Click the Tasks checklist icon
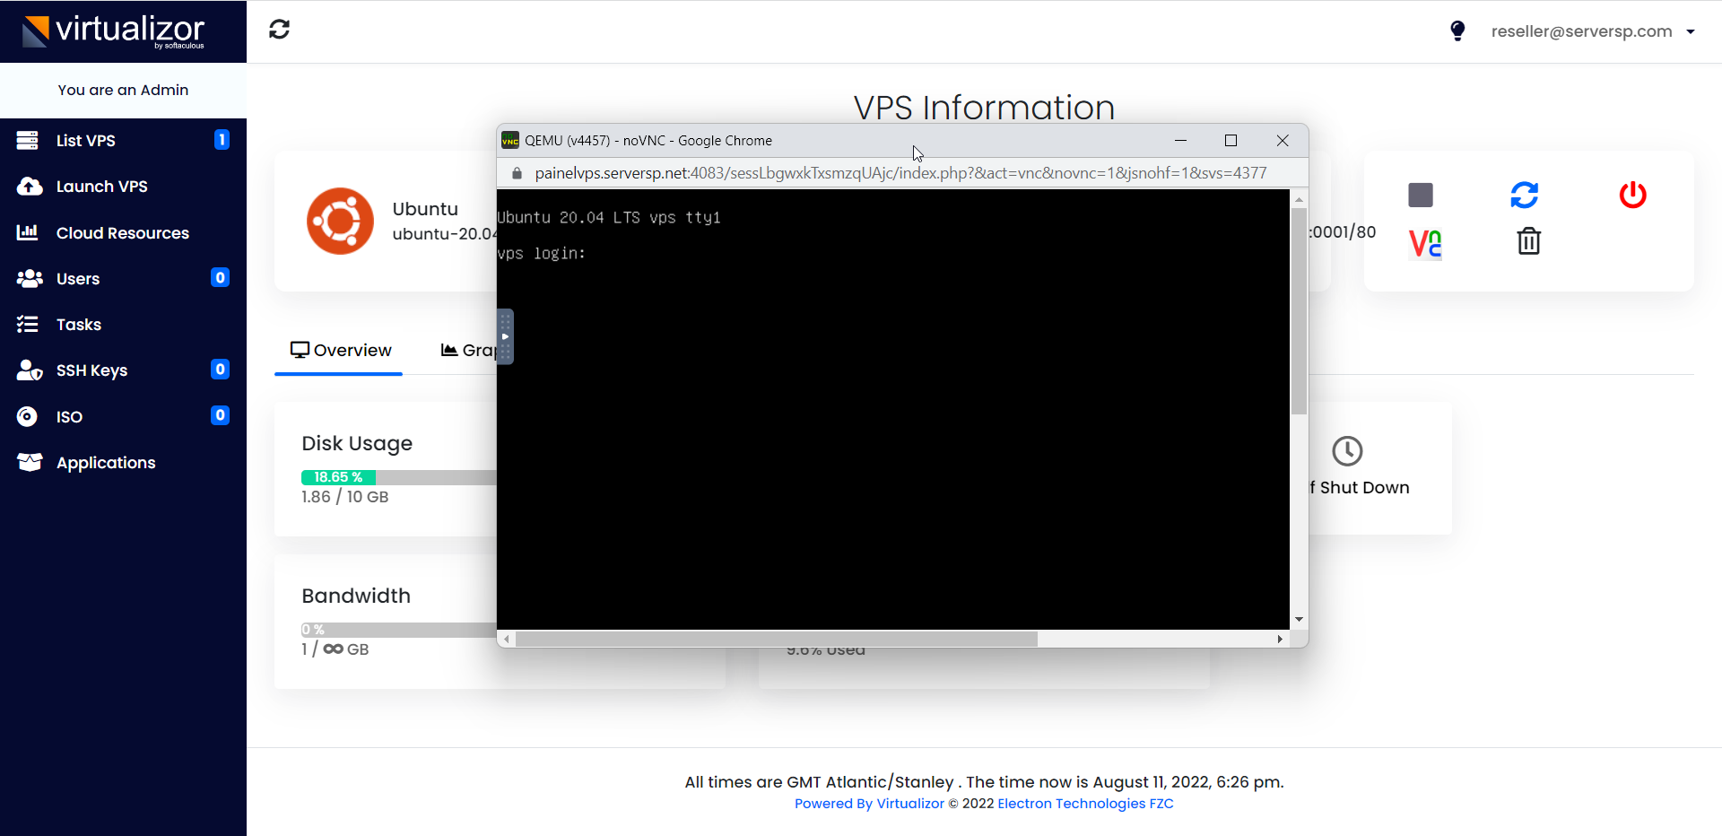The width and height of the screenshot is (1722, 836). coord(28,324)
